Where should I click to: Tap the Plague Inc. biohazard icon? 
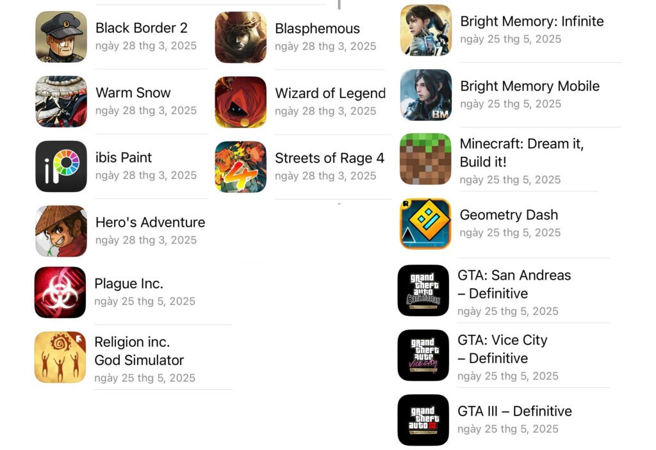pos(60,293)
